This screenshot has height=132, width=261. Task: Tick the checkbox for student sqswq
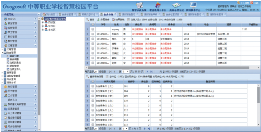click(x=93, y=29)
